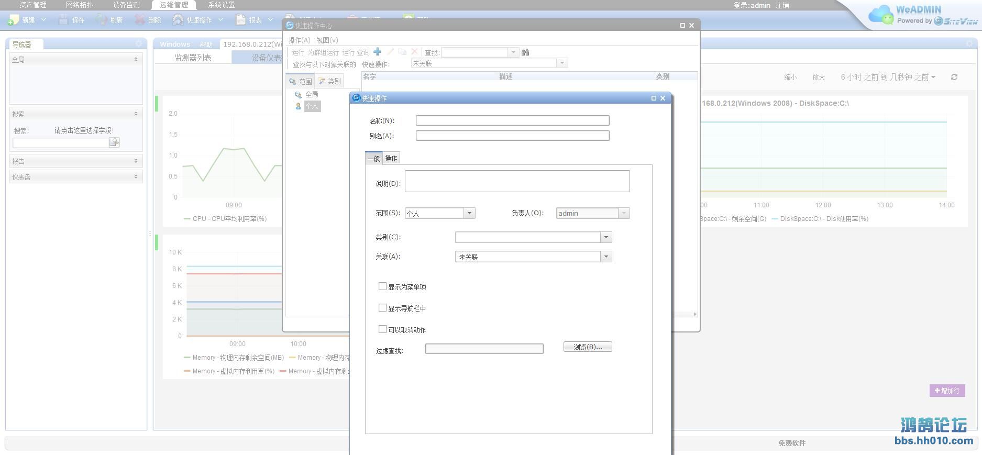Viewport: 982px width, 455px height.
Task: Open the 监测器列表 tab
Action: [193, 58]
